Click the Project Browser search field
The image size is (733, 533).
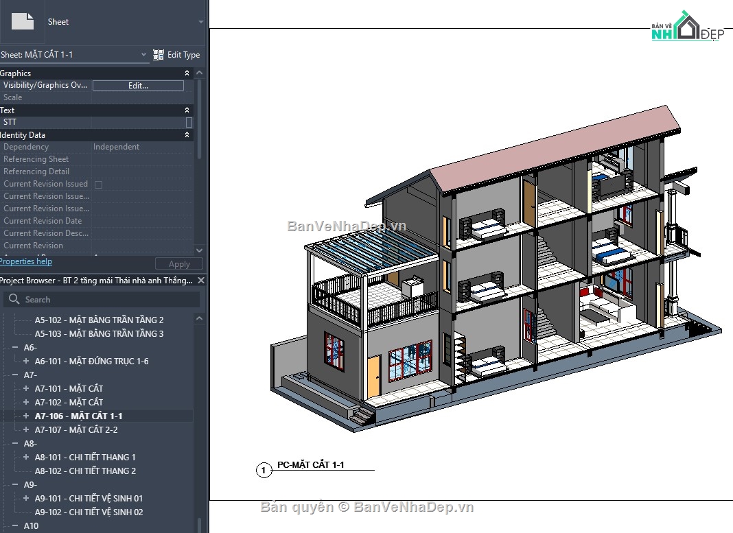102,300
